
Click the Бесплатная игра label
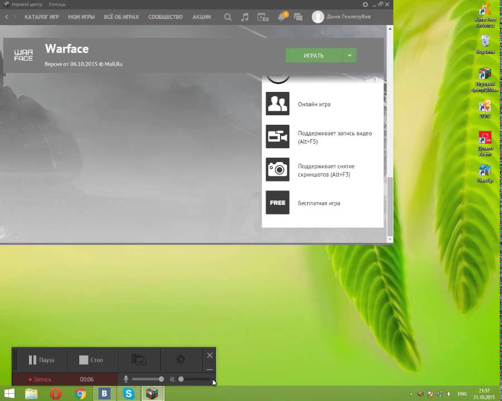(319, 203)
